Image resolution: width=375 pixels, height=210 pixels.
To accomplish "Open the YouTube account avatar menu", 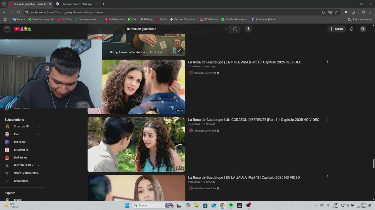I will click(363, 29).
